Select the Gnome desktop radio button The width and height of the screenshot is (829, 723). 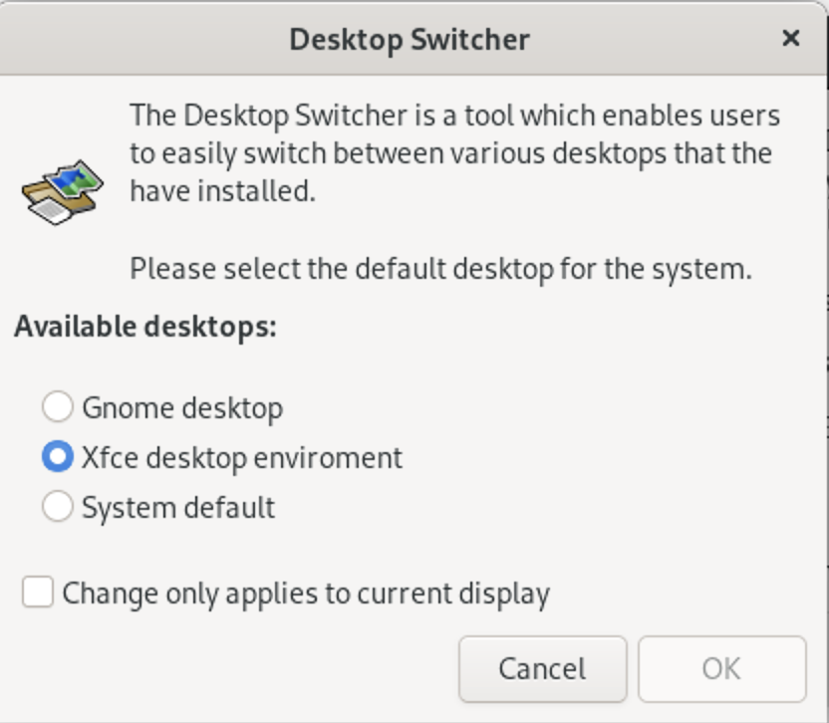58,406
